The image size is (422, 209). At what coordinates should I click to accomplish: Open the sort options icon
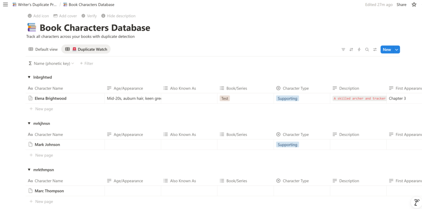click(351, 50)
